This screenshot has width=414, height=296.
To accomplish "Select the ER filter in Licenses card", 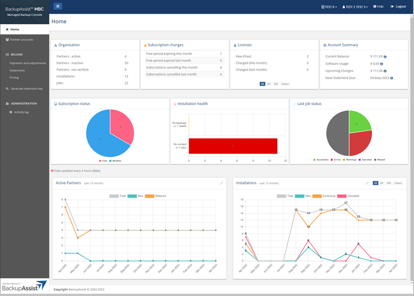I will point(269,84).
